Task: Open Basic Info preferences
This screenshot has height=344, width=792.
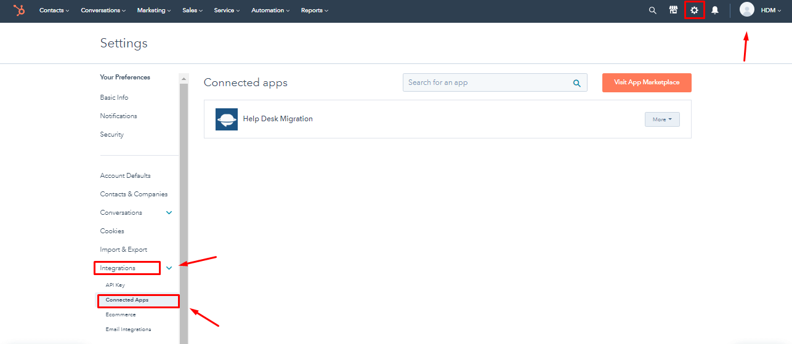Action: (x=115, y=98)
